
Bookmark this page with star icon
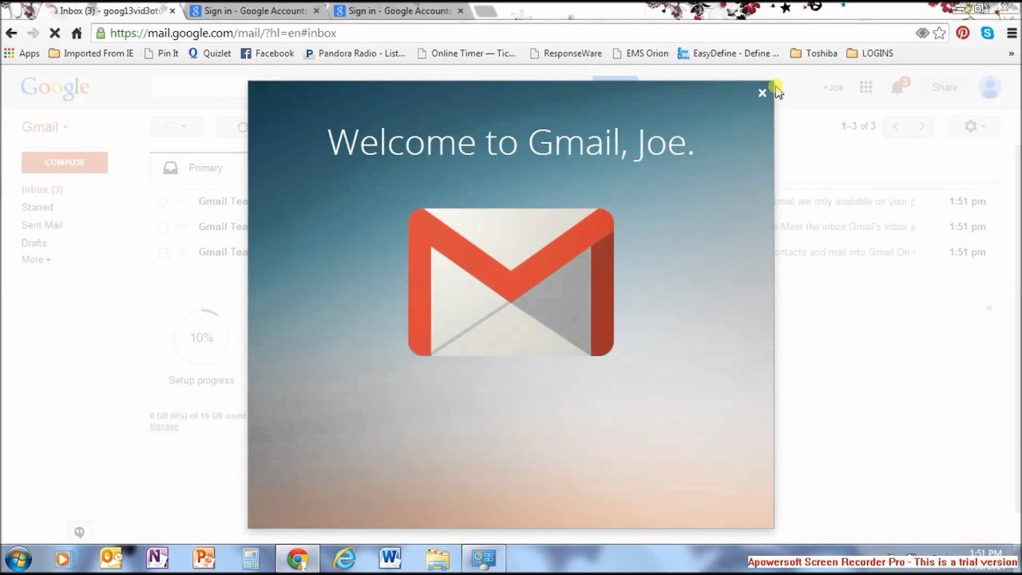point(940,33)
